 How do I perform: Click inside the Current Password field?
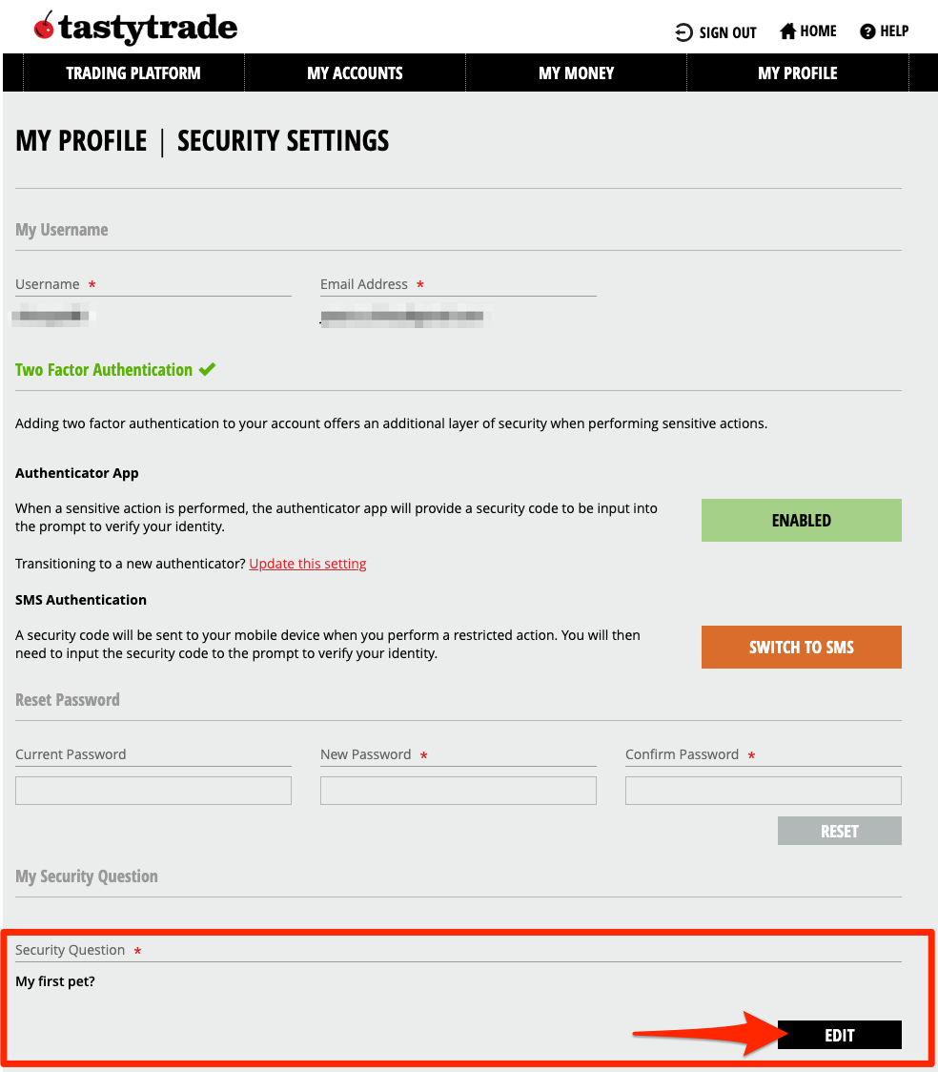153,790
